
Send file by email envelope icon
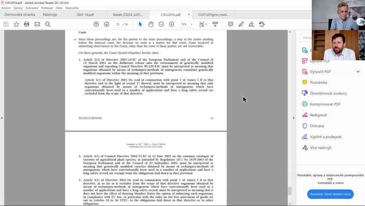coord(37,24)
